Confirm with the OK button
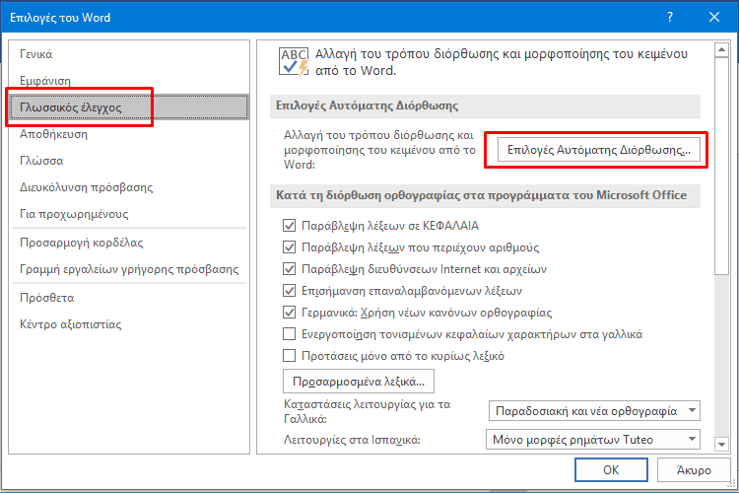This screenshot has height=493, width=739. (611, 470)
